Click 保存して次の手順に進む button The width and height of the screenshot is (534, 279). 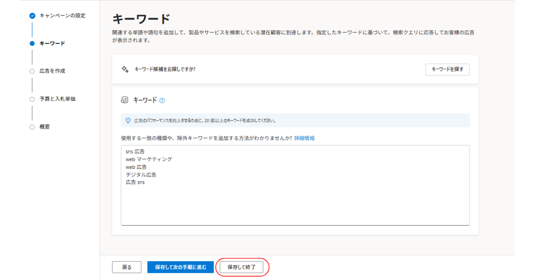(x=180, y=267)
